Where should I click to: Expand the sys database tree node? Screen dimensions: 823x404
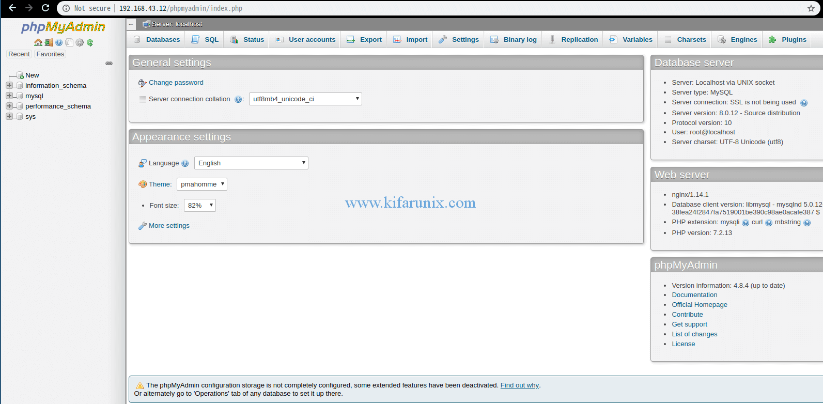coord(9,116)
